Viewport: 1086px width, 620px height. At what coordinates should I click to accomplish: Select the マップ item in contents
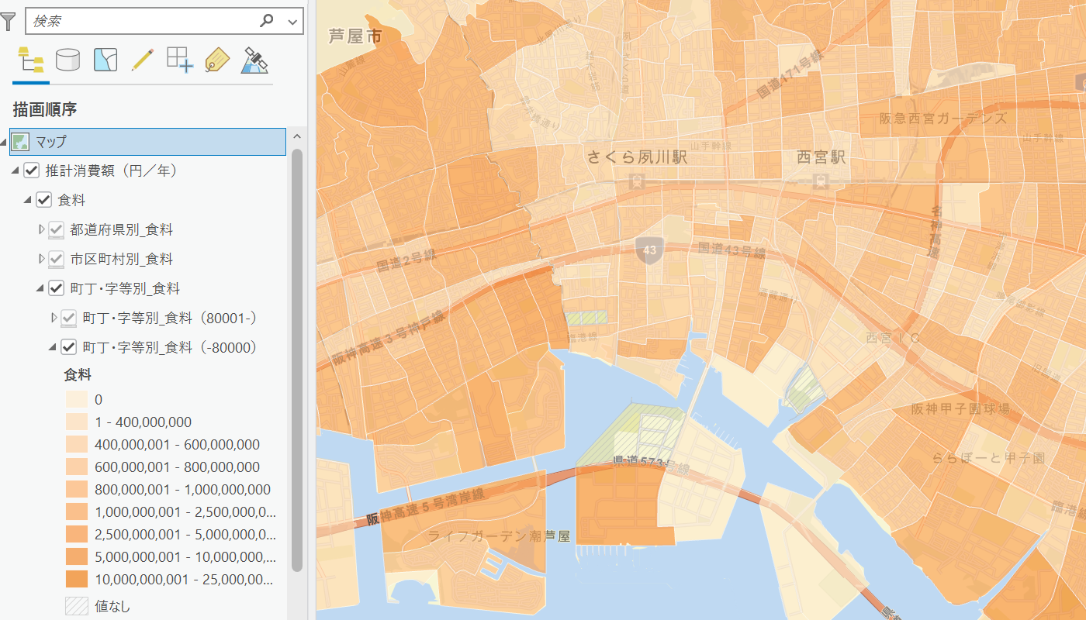coord(51,142)
